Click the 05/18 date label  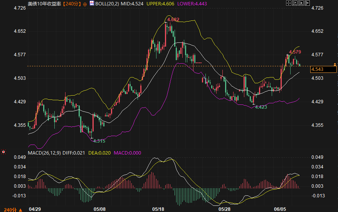158,209
